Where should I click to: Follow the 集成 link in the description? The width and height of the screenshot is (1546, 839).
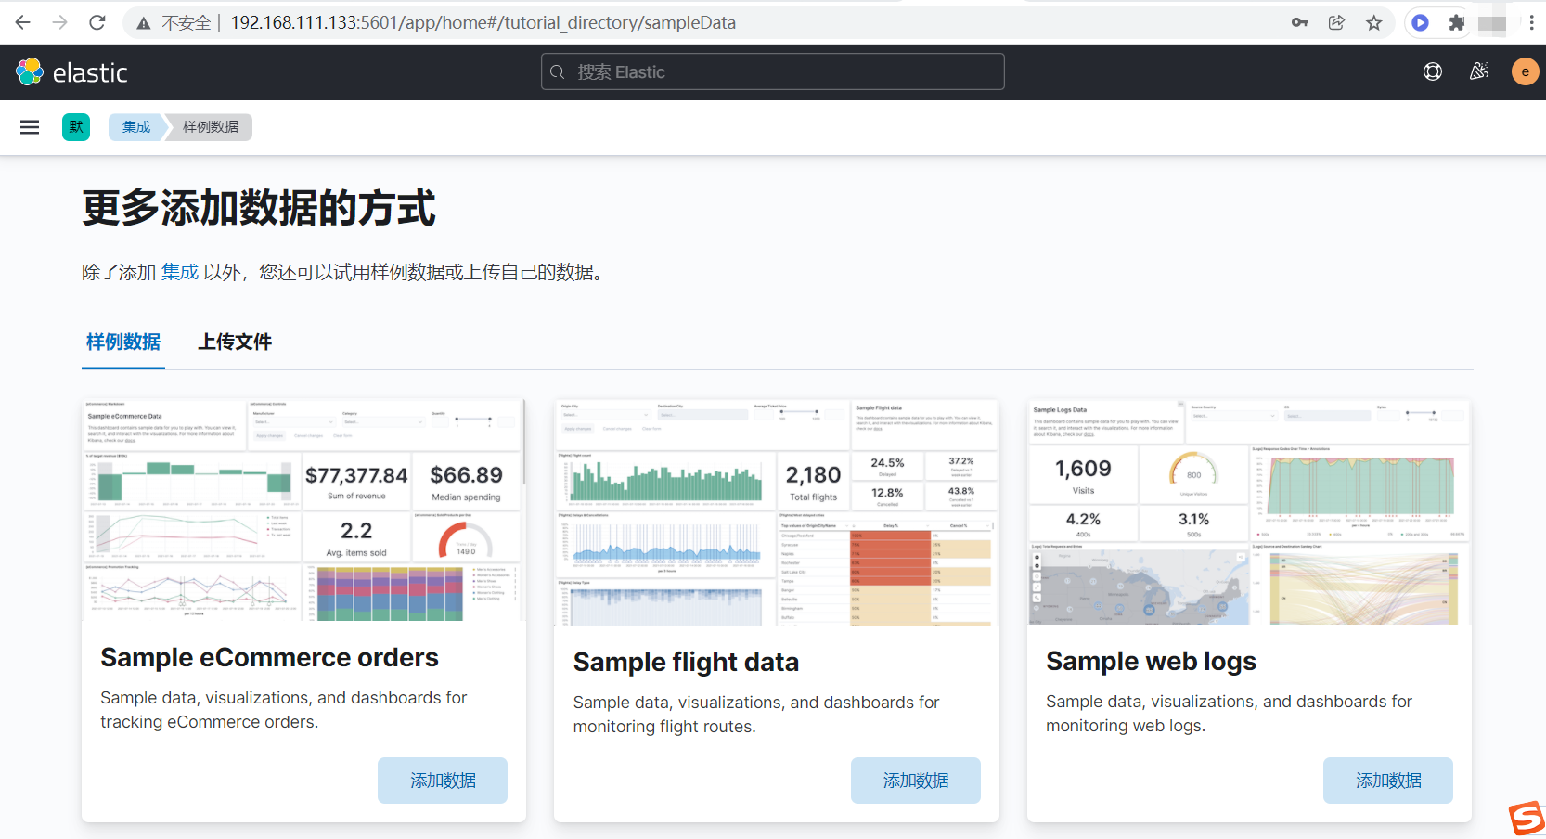coord(180,272)
